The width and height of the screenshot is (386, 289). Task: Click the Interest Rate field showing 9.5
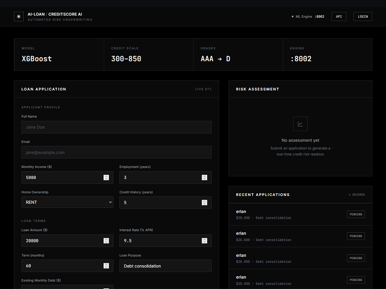pos(165,240)
